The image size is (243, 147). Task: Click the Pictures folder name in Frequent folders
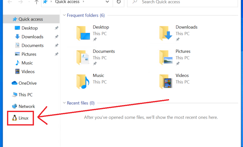(183, 51)
